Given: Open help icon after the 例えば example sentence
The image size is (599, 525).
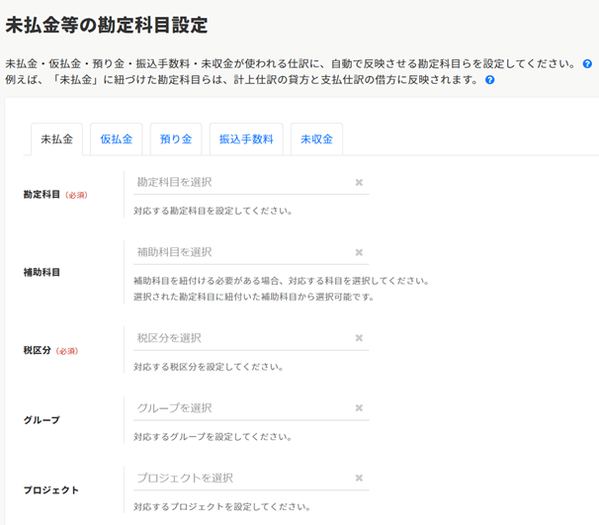Looking at the screenshot, I should (x=489, y=80).
